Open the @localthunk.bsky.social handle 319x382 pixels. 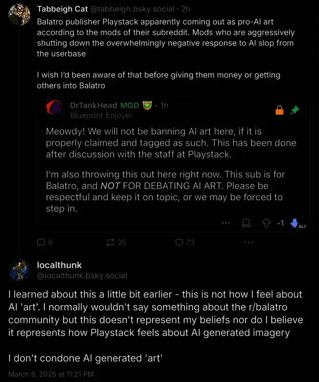click(x=82, y=276)
